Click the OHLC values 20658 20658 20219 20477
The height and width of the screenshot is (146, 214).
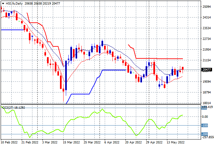(42, 4)
